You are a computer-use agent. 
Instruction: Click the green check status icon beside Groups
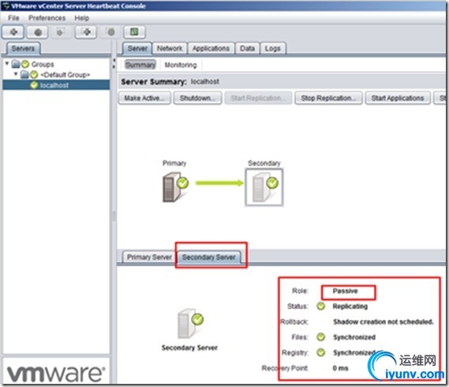pos(25,64)
